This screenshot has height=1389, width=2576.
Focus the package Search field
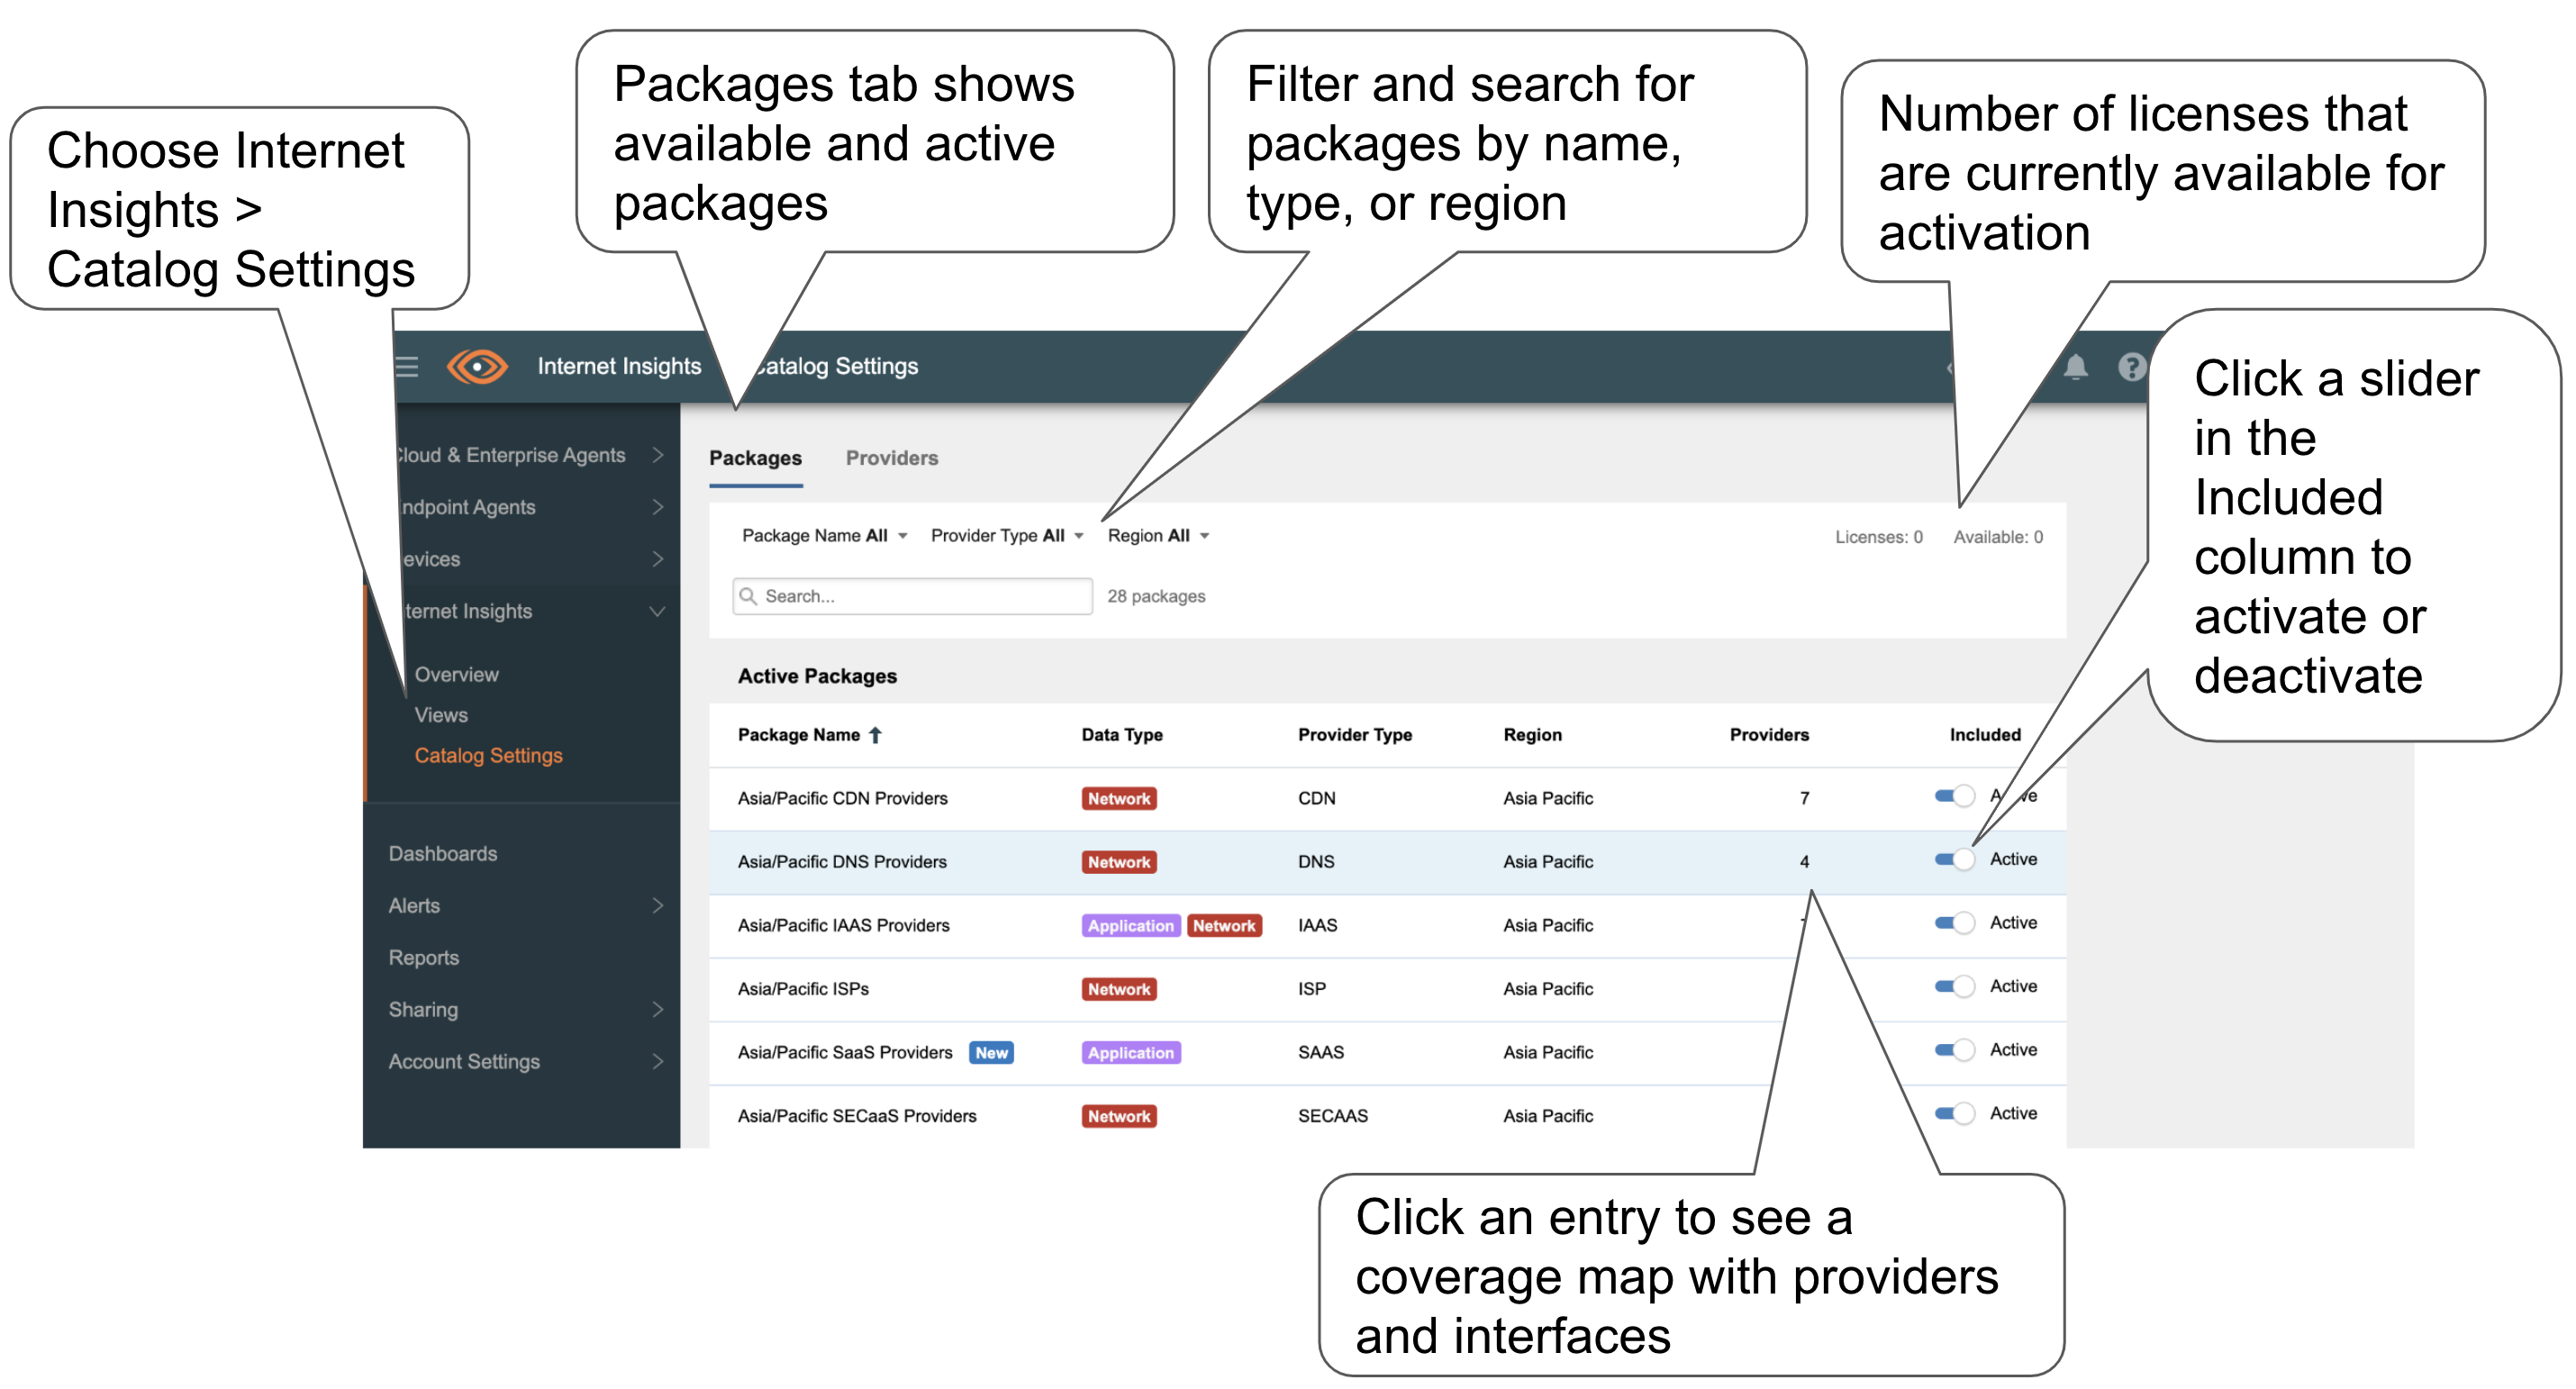tap(912, 597)
